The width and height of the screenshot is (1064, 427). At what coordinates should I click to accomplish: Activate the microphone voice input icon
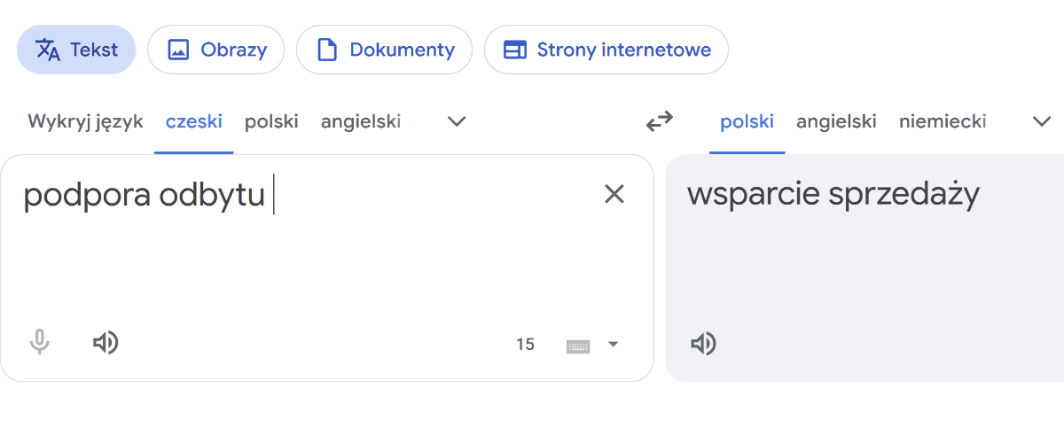click(x=39, y=343)
